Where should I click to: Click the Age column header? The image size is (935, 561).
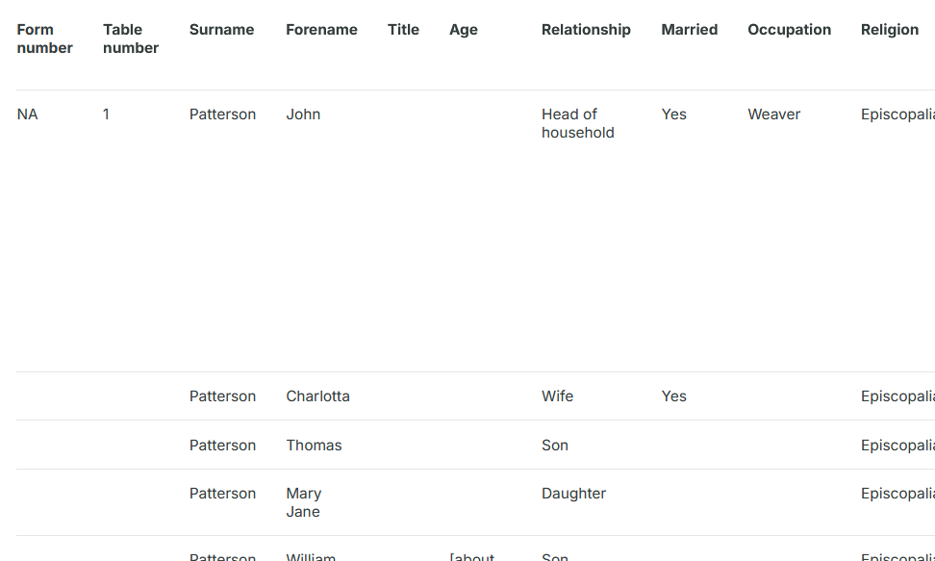pos(464,30)
